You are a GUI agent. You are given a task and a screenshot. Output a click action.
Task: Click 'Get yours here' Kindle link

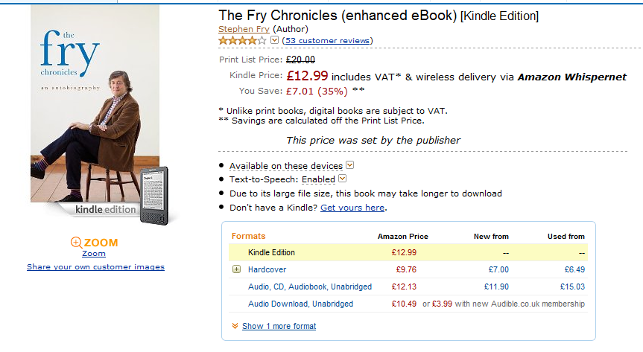(352, 208)
